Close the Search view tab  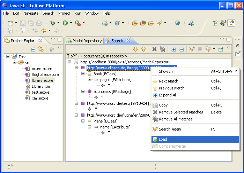pyautogui.click(x=128, y=40)
